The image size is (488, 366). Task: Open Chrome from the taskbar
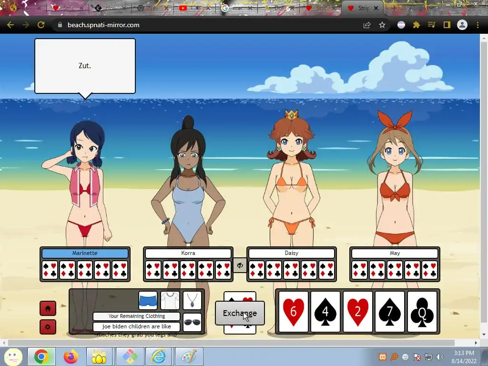[x=41, y=356]
